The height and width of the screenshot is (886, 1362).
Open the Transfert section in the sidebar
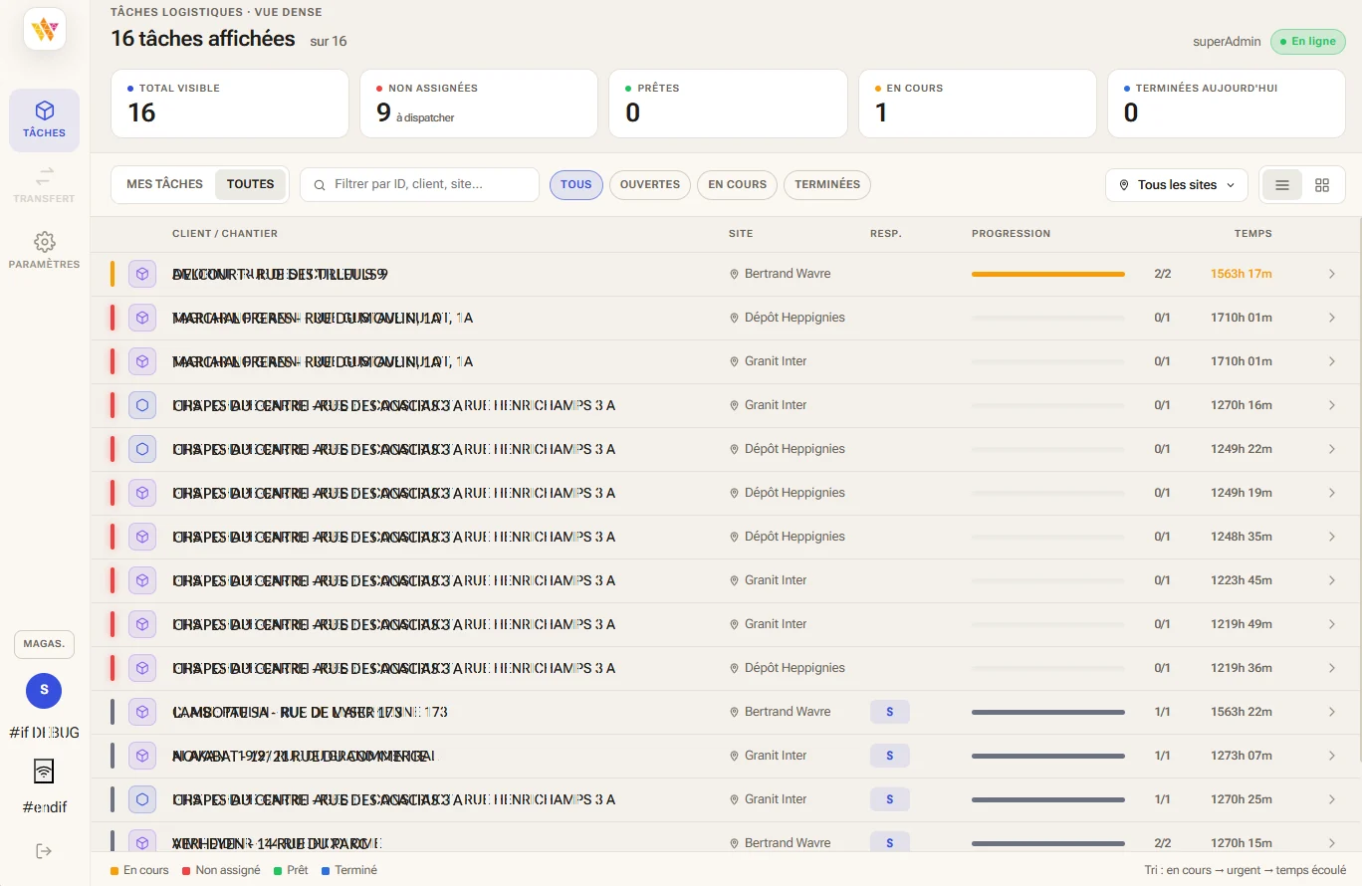pos(45,186)
